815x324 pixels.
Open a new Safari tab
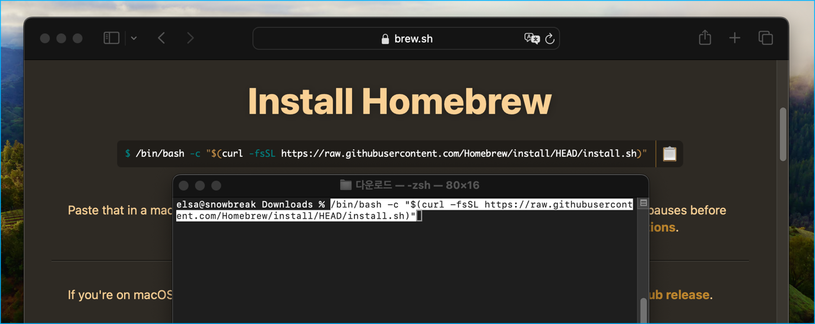pos(735,38)
